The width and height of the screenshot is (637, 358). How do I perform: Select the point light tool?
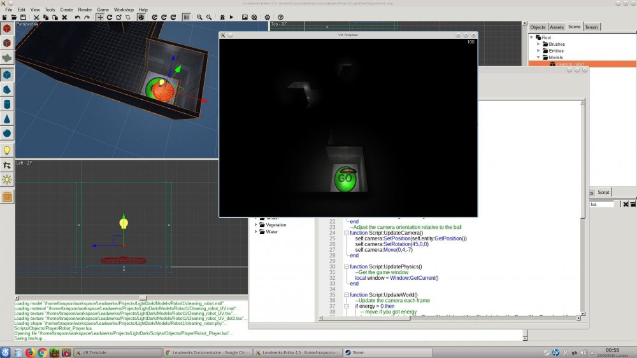(x=7, y=151)
